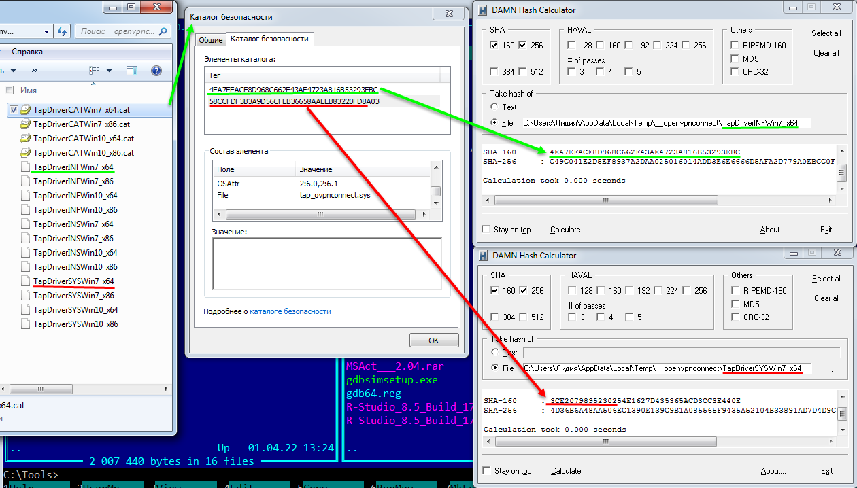Uncheck the checkbox for TapDriverCATWin7_x64.cat
This screenshot has width=857, height=488.
point(14,109)
